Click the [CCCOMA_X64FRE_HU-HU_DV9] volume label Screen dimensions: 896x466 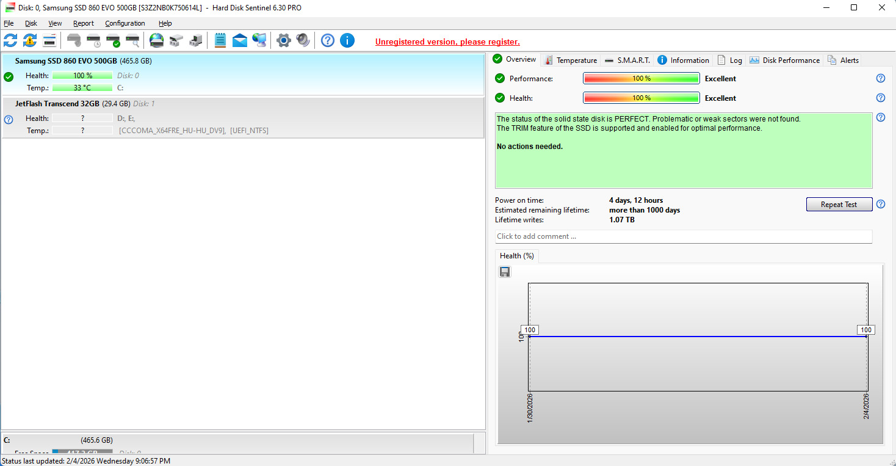coord(172,131)
